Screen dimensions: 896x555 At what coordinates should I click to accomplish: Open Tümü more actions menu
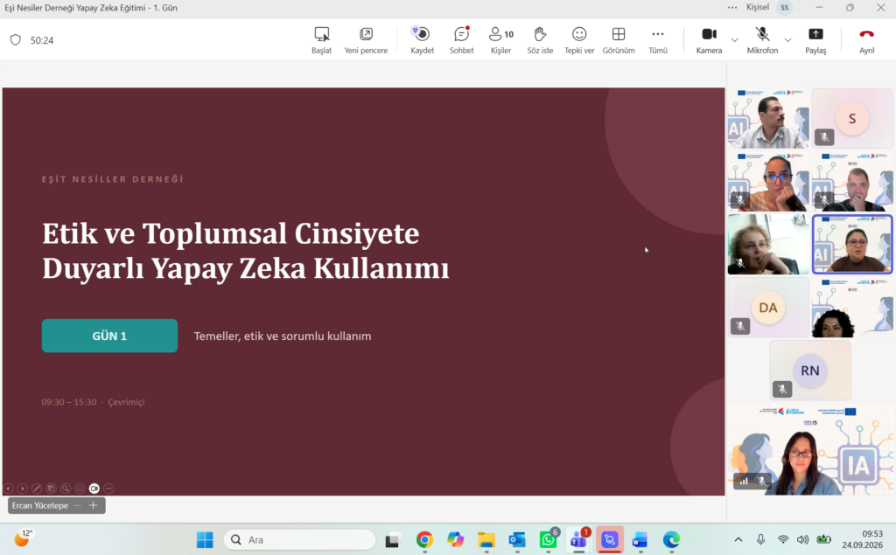pyautogui.click(x=658, y=40)
